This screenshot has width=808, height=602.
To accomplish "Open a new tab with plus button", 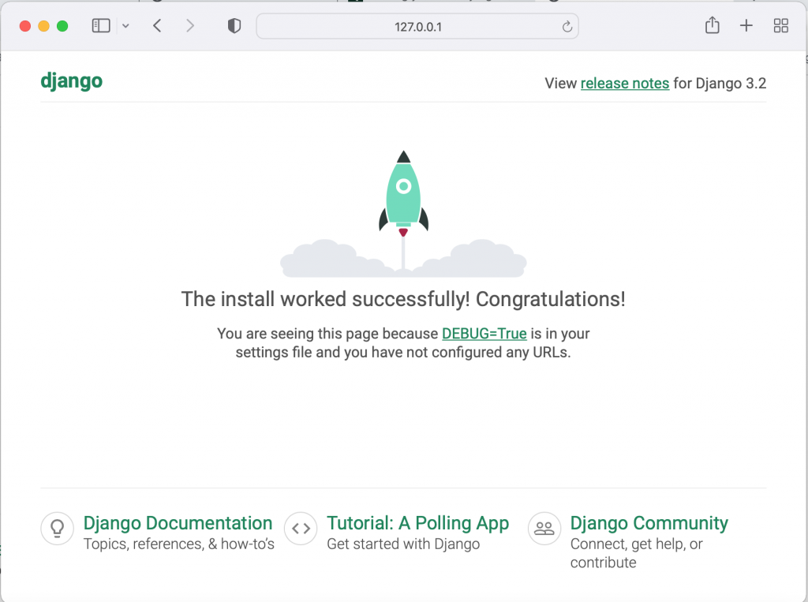I will (x=746, y=26).
